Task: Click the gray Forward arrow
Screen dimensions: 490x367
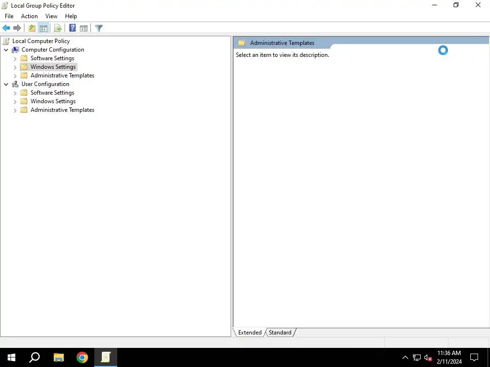Action: coord(17,28)
